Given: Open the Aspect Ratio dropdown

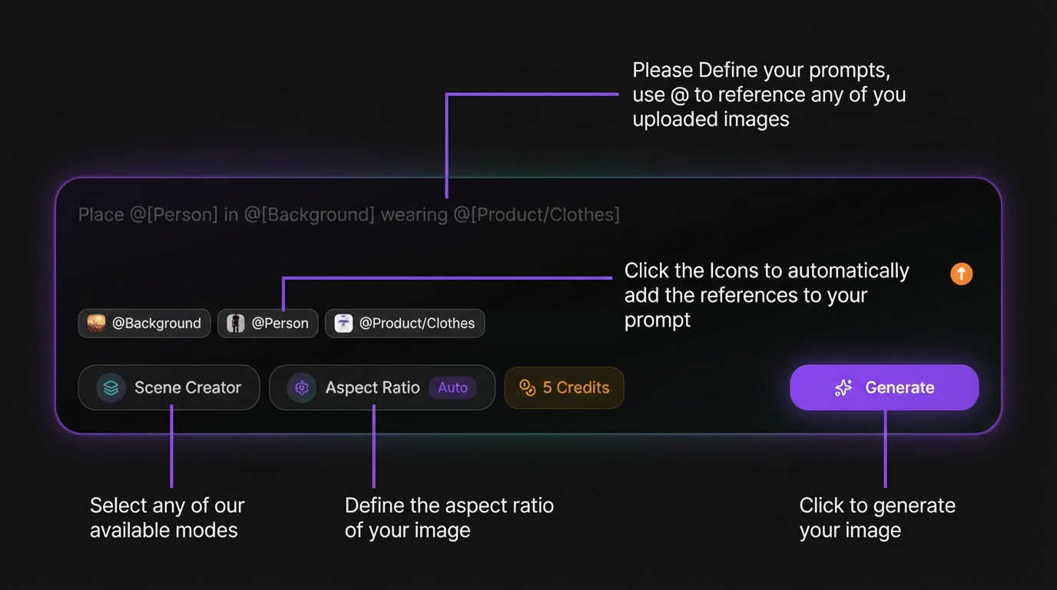Looking at the screenshot, I should click(372, 388).
